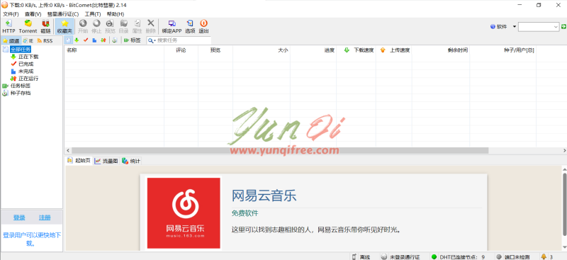This screenshot has width=567, height=260.
Task: Switch to the IE sidebar tab
Action: (28, 41)
